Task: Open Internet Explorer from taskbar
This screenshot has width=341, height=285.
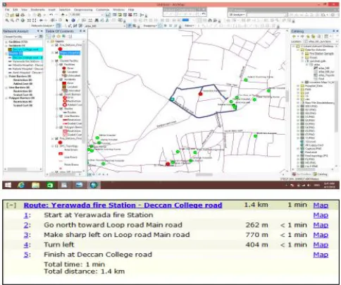Action: [21, 185]
